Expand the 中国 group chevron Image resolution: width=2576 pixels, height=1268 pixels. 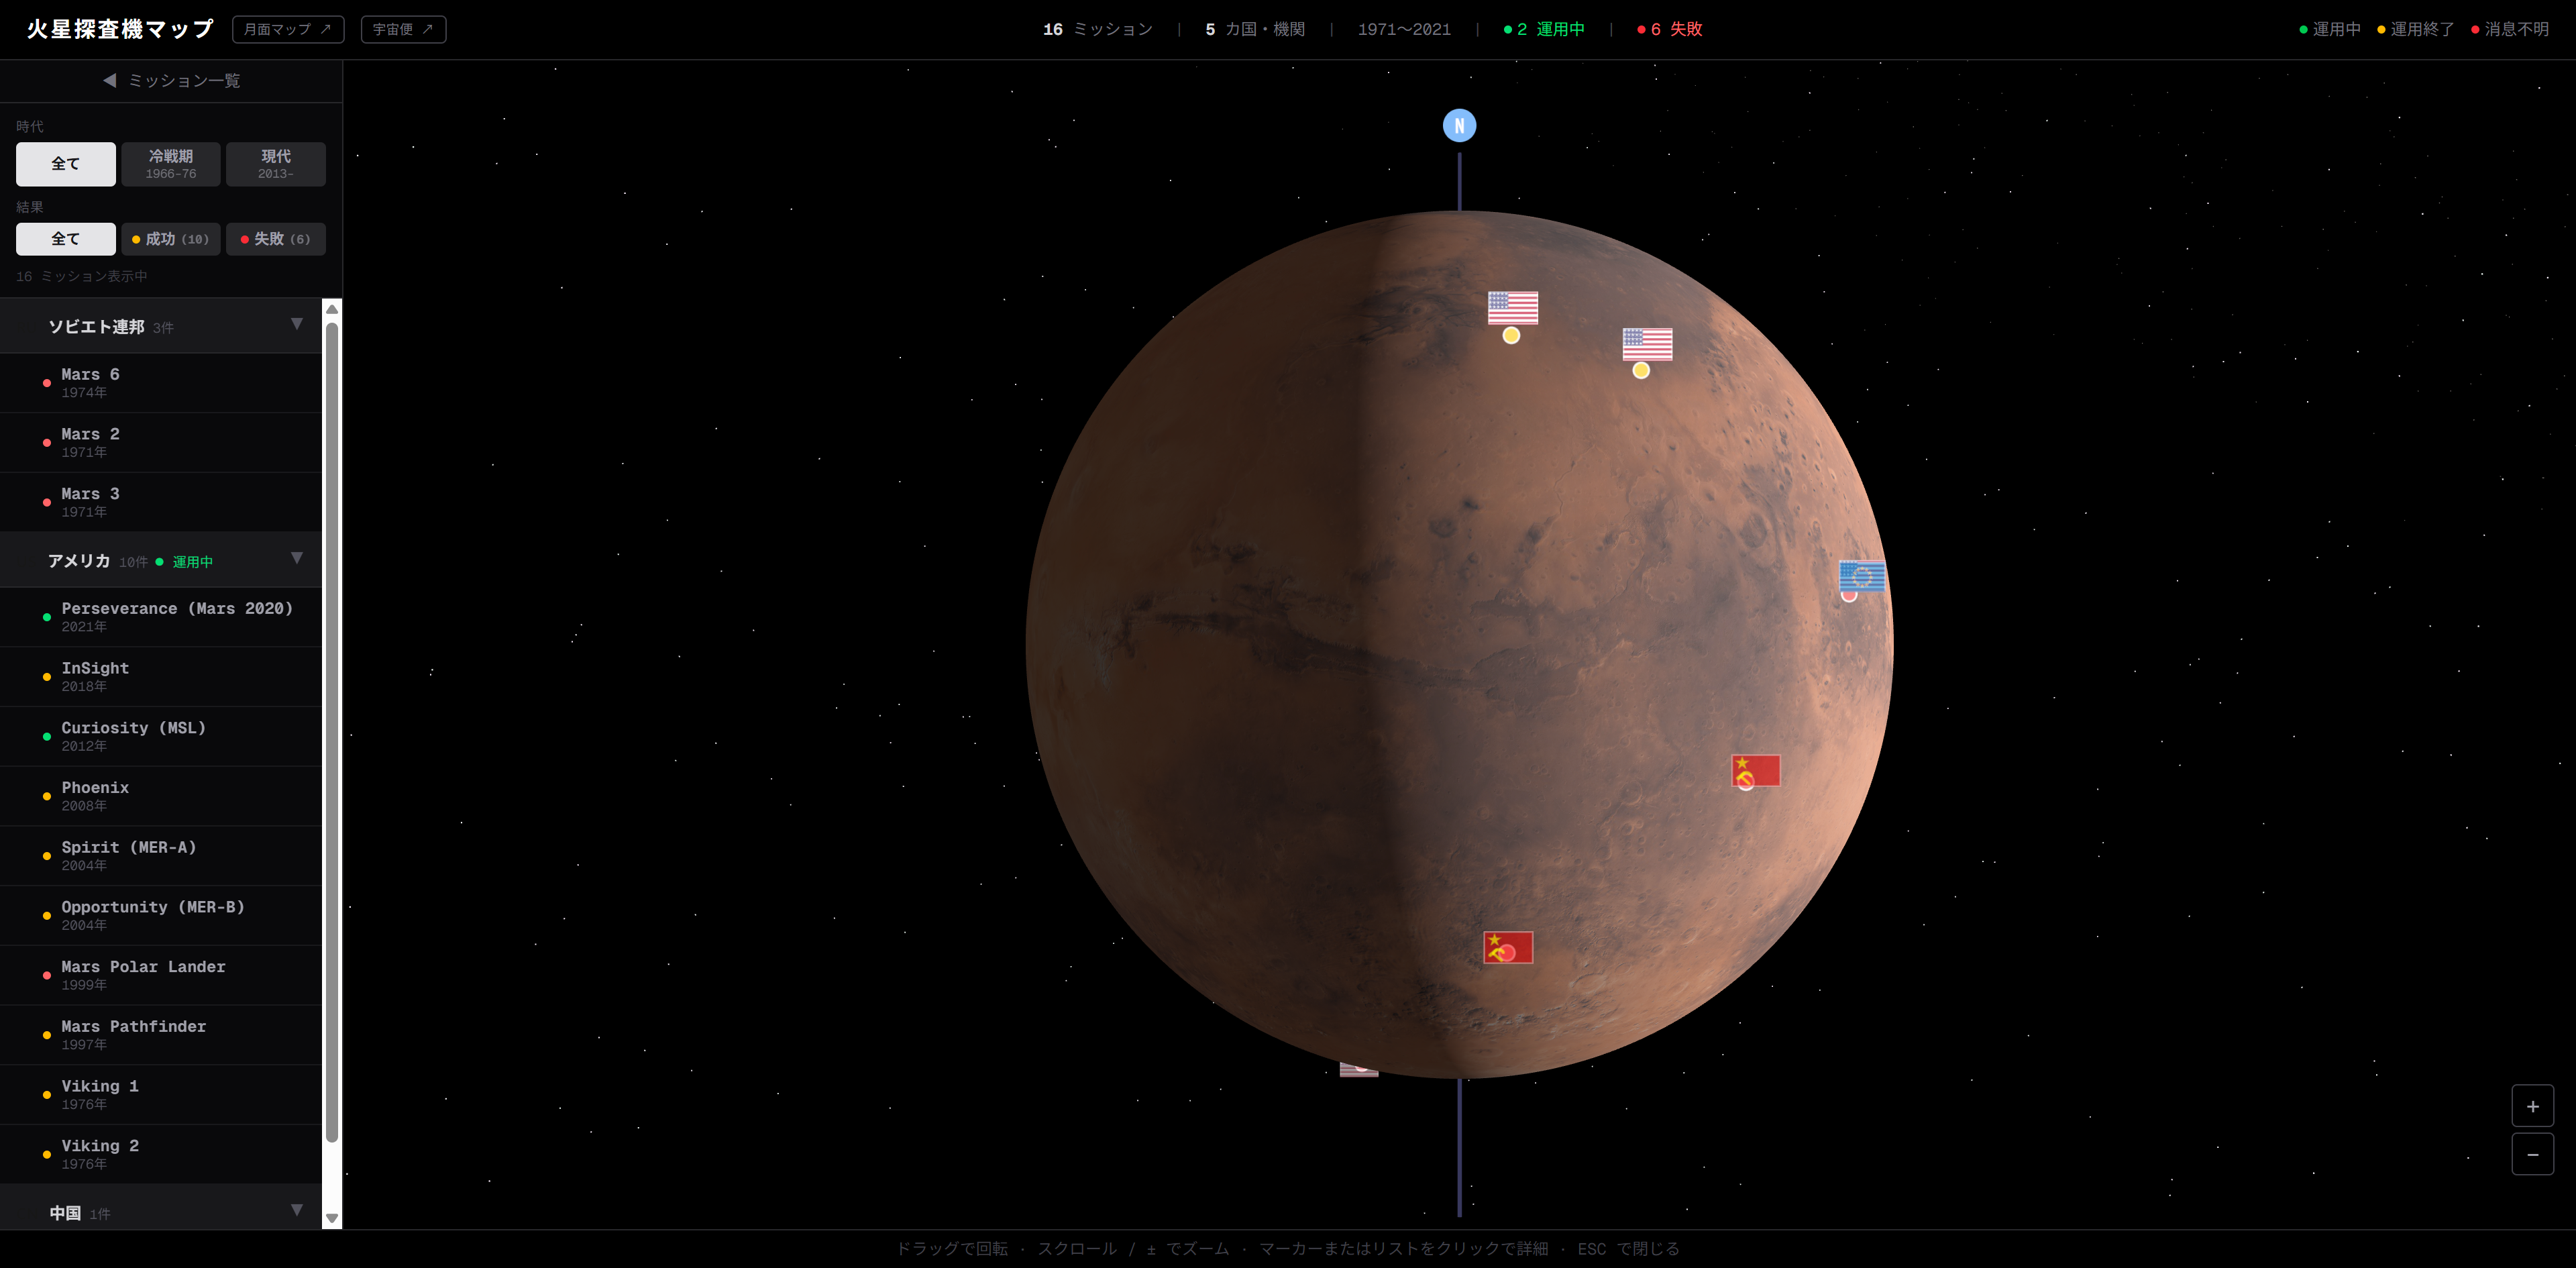pyautogui.click(x=296, y=1210)
